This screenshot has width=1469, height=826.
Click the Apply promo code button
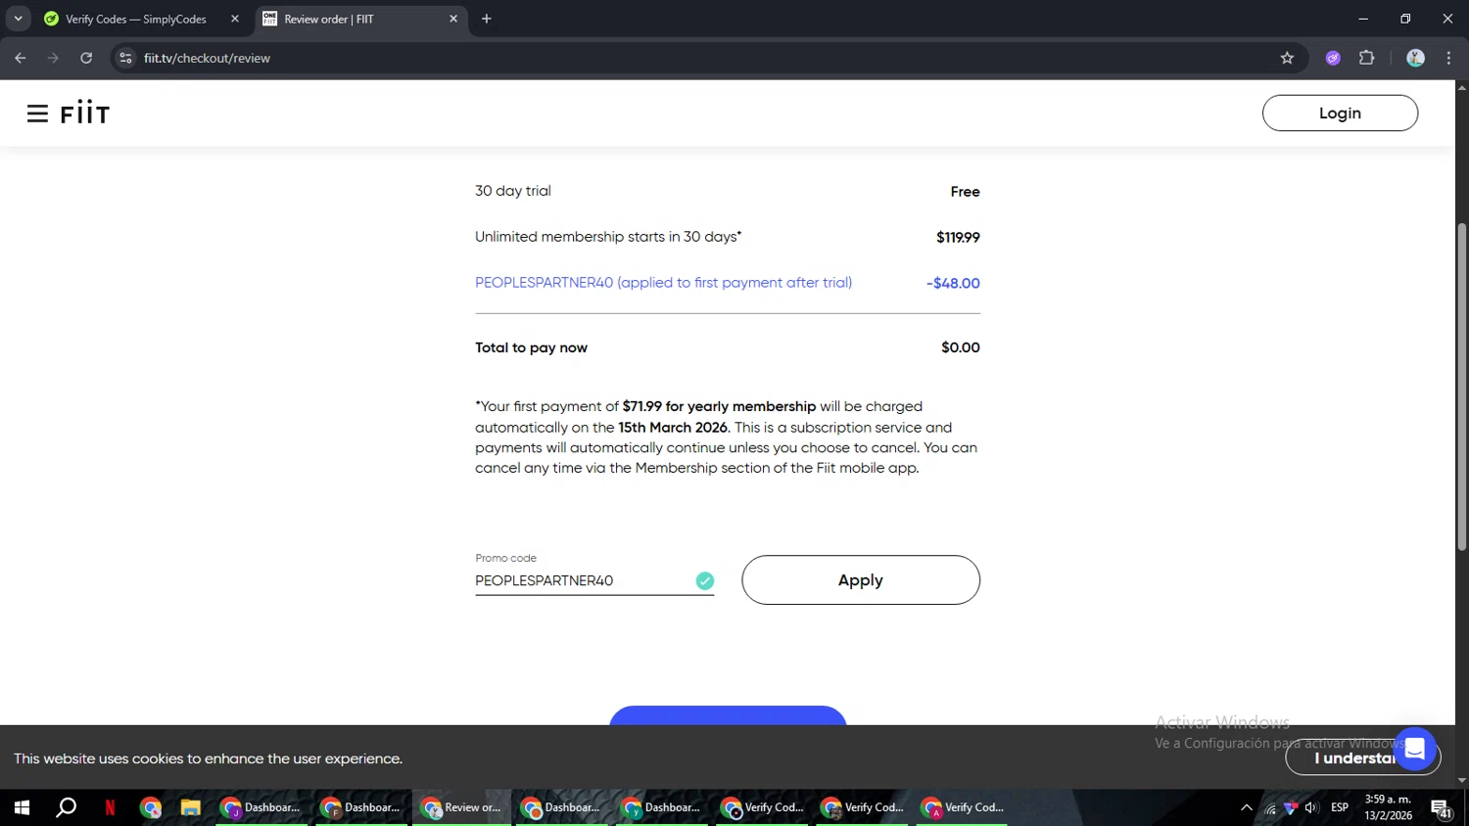click(861, 580)
